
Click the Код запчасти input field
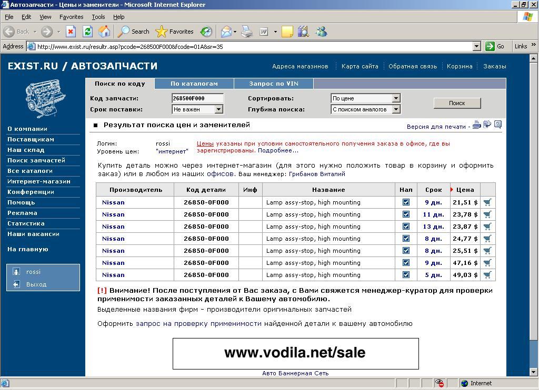(198, 98)
